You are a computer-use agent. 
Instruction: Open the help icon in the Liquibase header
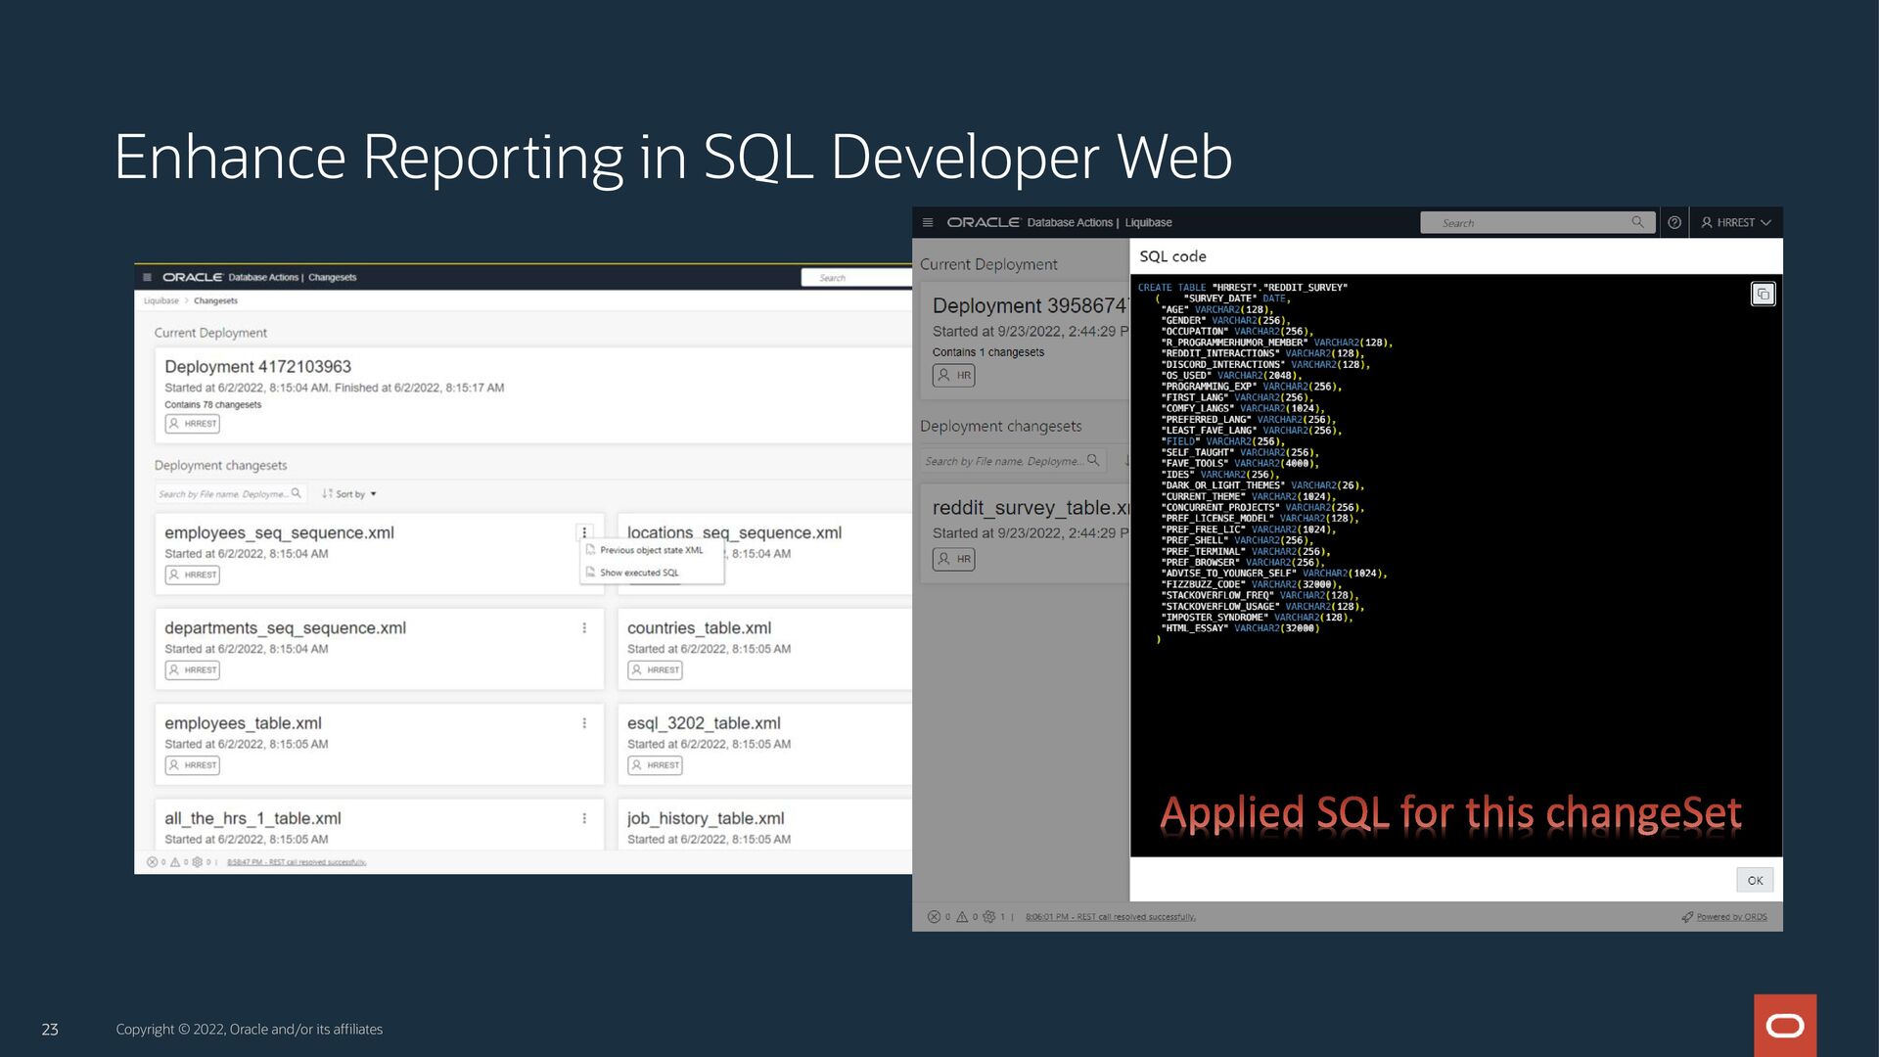(x=1673, y=222)
